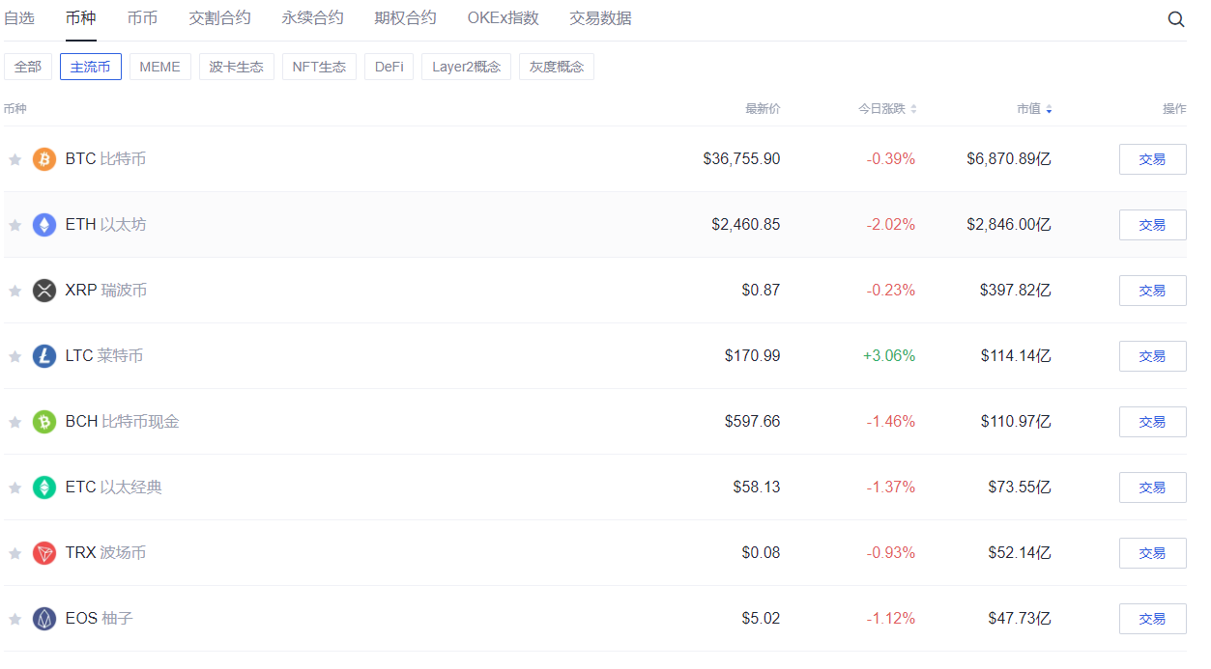Choose the 波卡生态 filter
1211x669 pixels.
point(237,67)
